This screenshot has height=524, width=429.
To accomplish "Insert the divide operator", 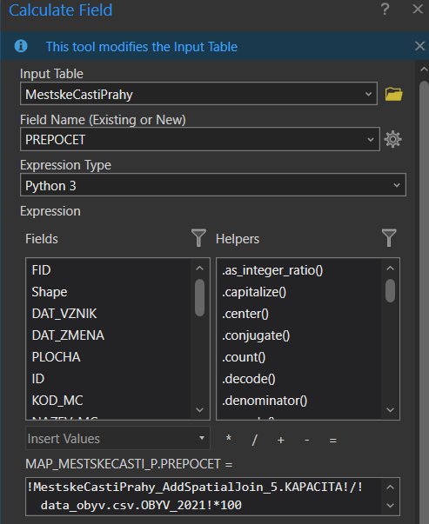I will point(254,440).
